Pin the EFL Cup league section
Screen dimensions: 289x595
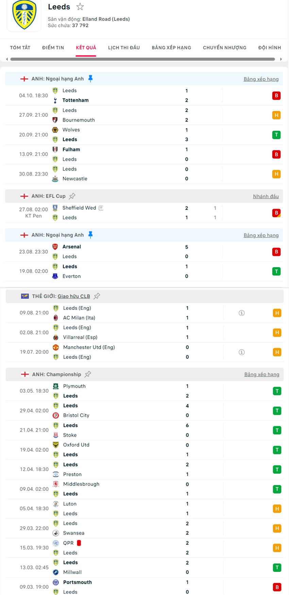coord(72,196)
